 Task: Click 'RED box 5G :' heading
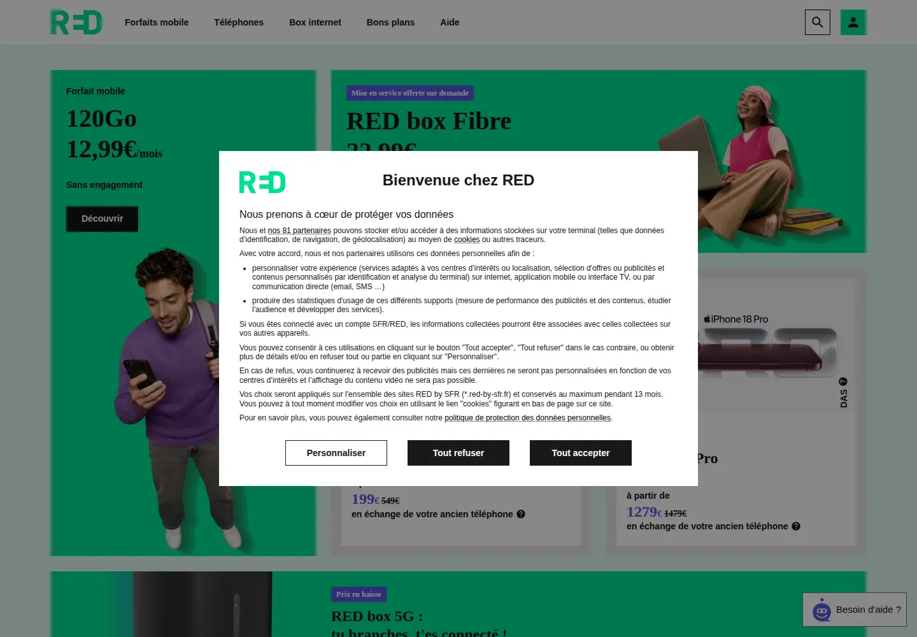tap(377, 616)
